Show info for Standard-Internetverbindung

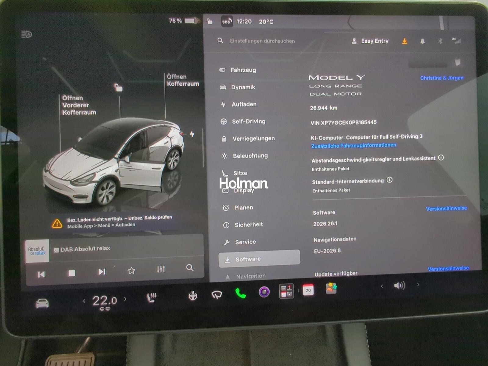click(x=389, y=180)
